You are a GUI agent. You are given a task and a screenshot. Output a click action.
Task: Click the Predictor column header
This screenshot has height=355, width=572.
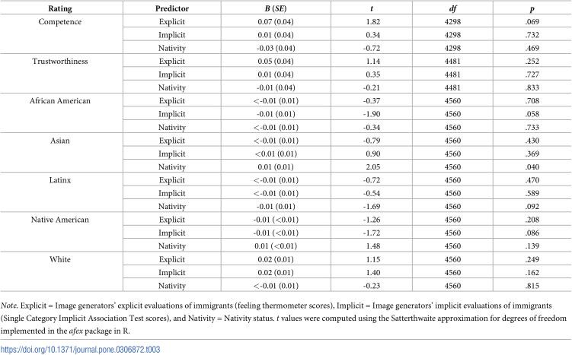[172, 8]
